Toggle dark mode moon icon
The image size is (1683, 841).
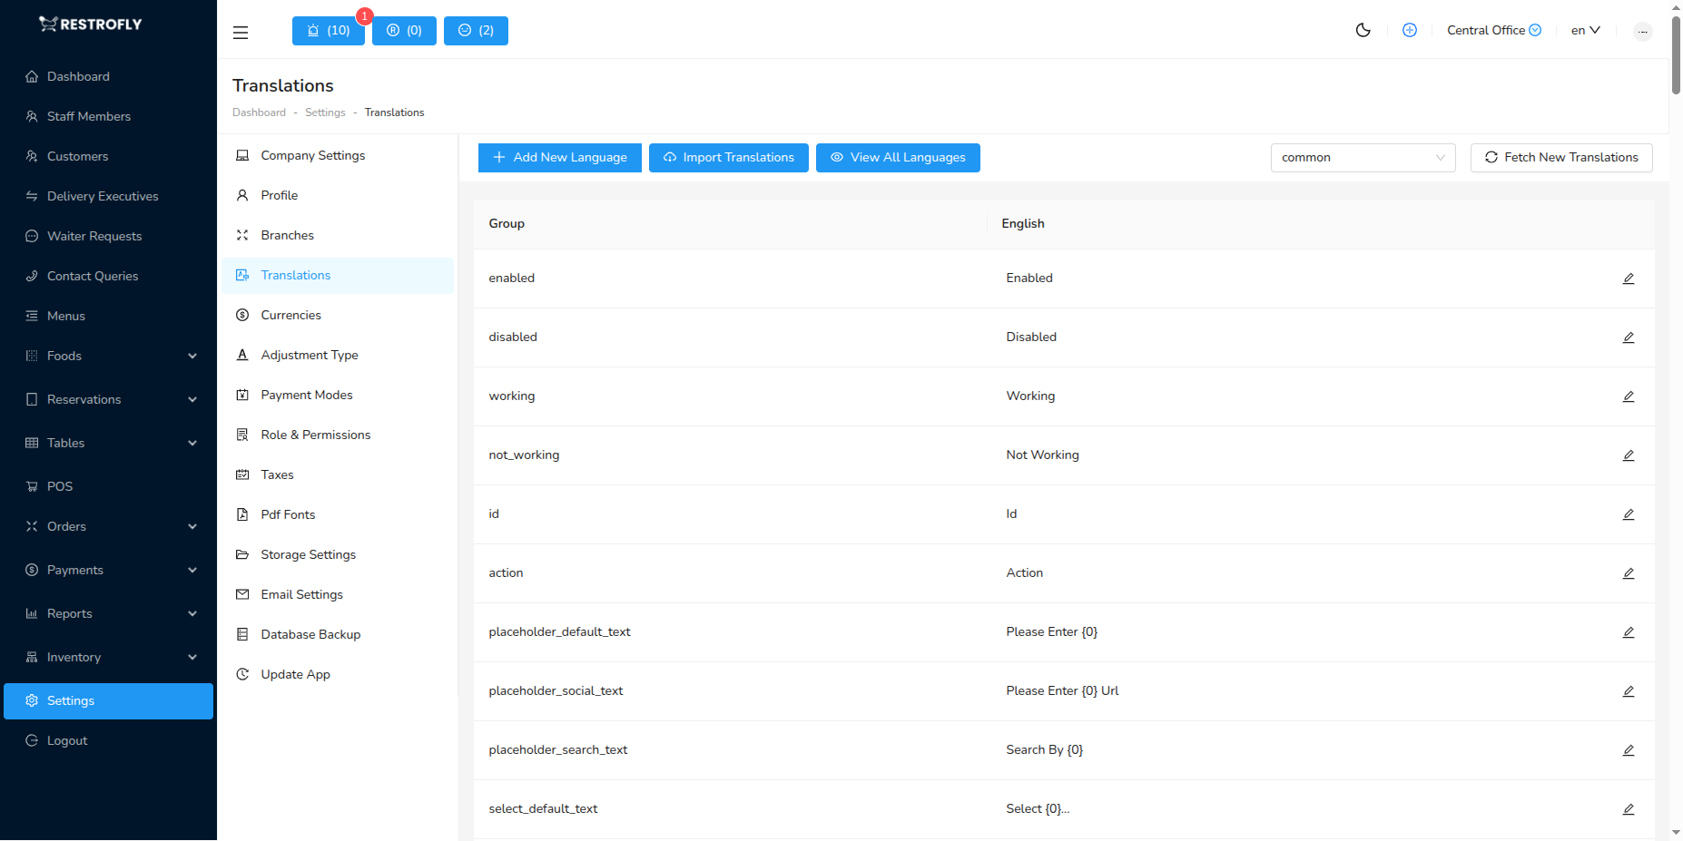[1363, 30]
